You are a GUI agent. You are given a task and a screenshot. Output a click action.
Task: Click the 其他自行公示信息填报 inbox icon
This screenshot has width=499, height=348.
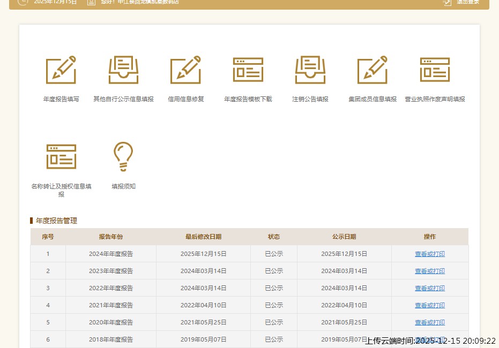point(123,70)
